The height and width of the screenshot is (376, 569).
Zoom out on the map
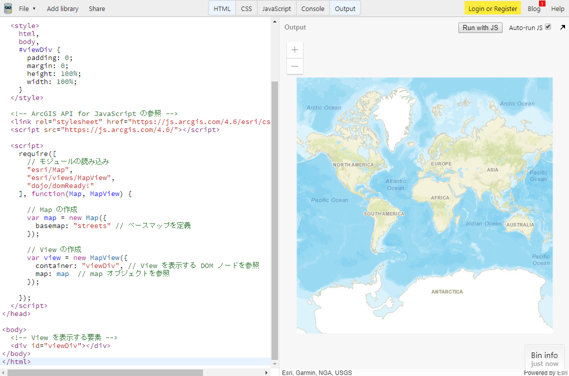click(x=294, y=66)
